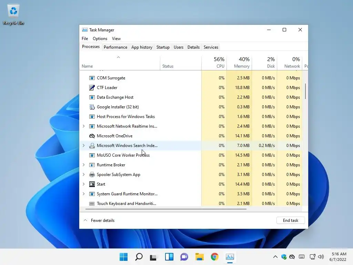The width and height of the screenshot is (353, 265).
Task: Open taskbar Search
Action: coord(139,257)
